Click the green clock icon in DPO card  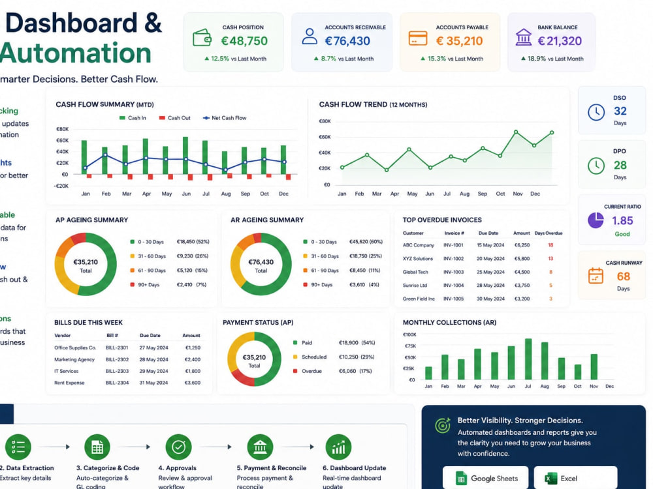coord(596,166)
